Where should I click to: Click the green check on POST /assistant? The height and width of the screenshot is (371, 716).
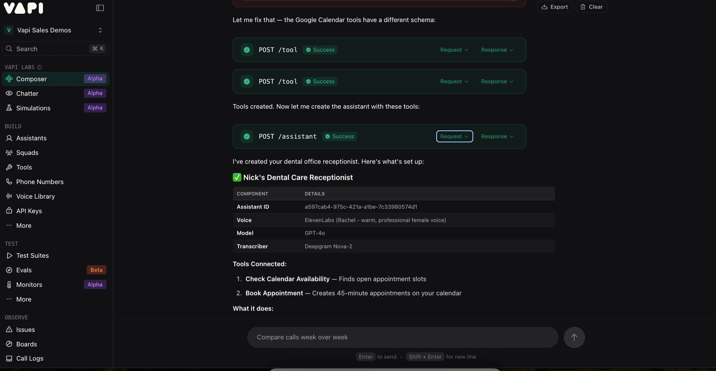(x=247, y=137)
